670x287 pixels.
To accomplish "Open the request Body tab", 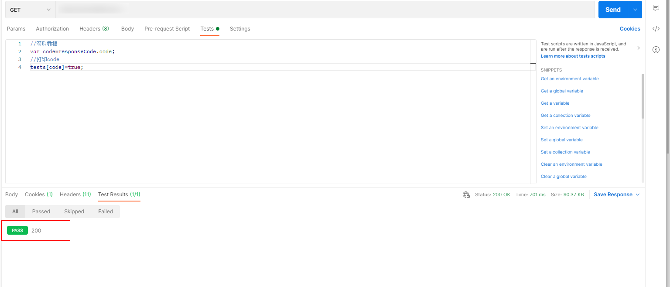I will (127, 29).
